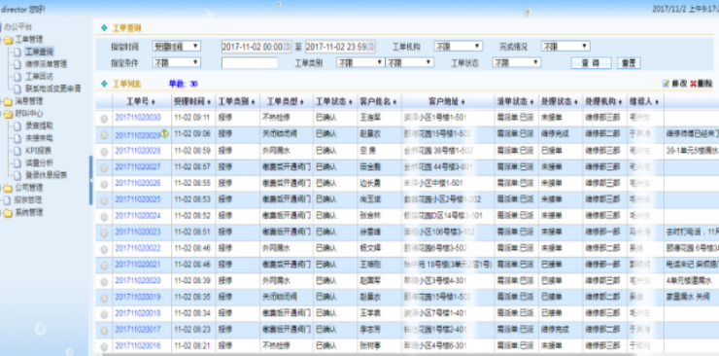Open KPI报表 in the sidebar
719x356 pixels.
[38, 151]
